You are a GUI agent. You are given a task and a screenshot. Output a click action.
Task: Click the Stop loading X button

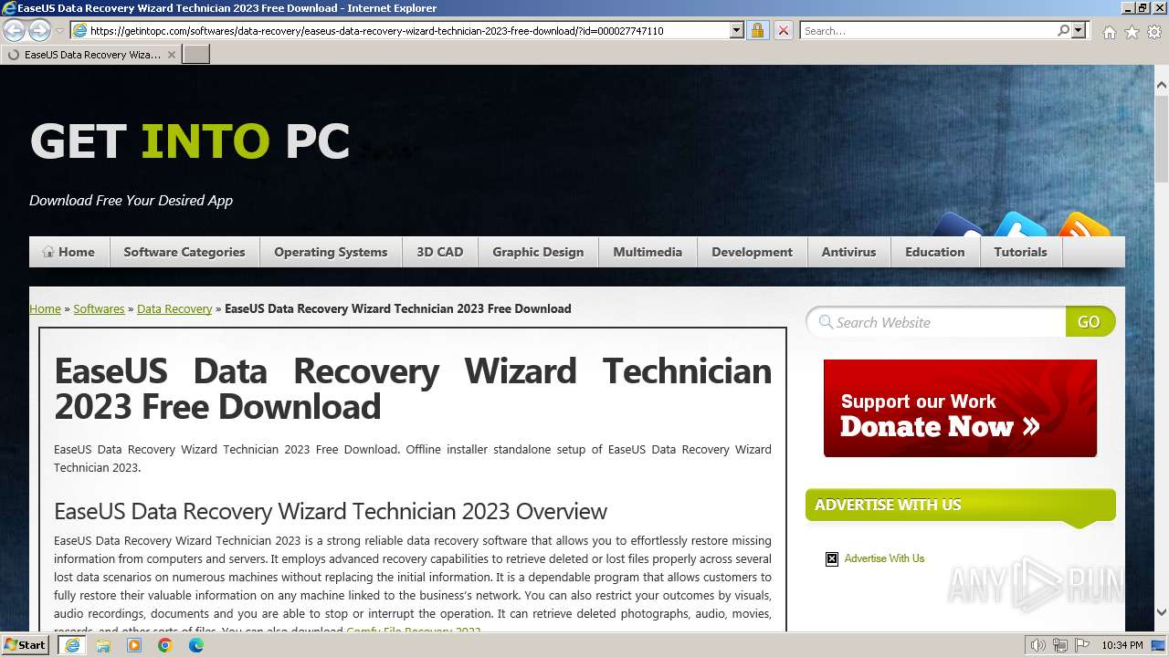point(783,31)
